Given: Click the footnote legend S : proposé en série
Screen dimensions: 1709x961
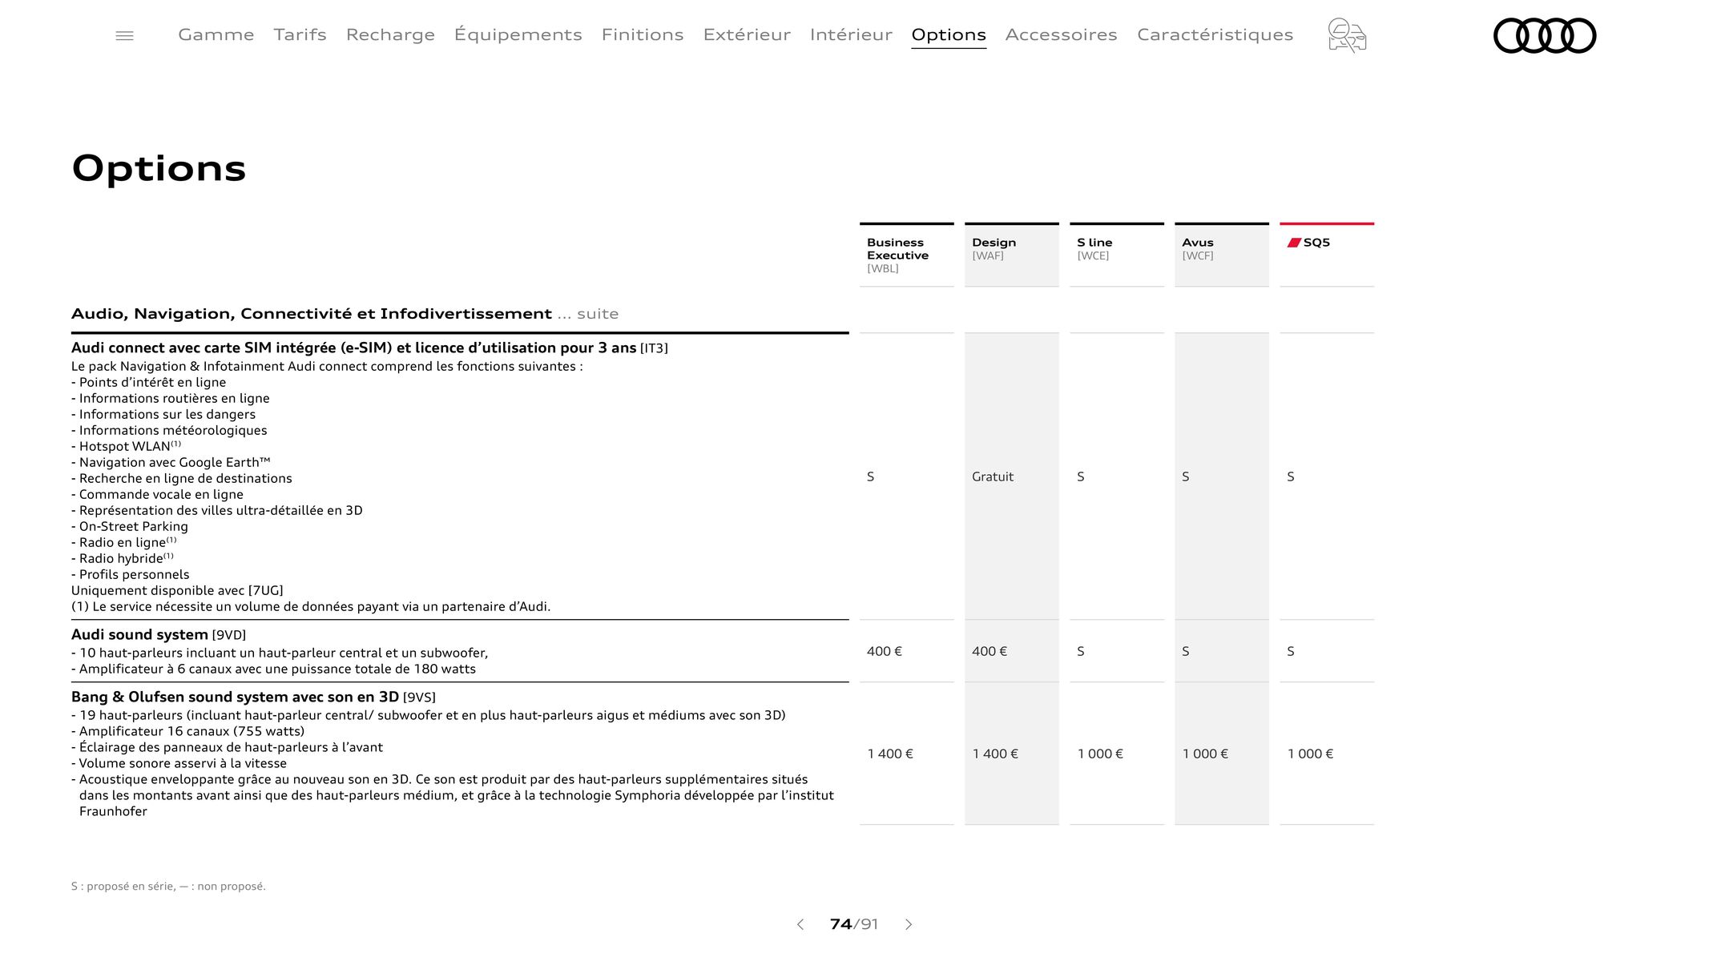Looking at the screenshot, I should [x=168, y=887].
